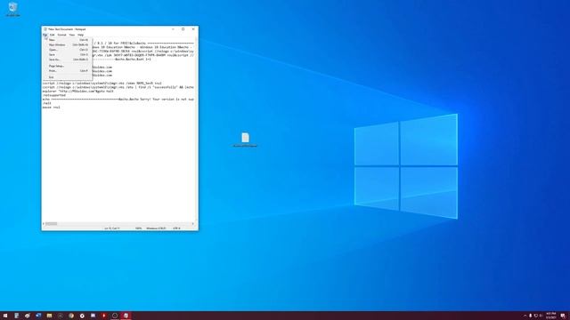Click the Chrome icon in the taskbar
The height and width of the screenshot is (320, 570).
point(71,316)
